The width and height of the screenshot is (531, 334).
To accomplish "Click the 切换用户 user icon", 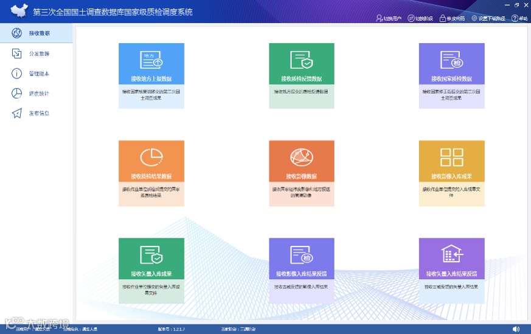I will click(380, 18).
